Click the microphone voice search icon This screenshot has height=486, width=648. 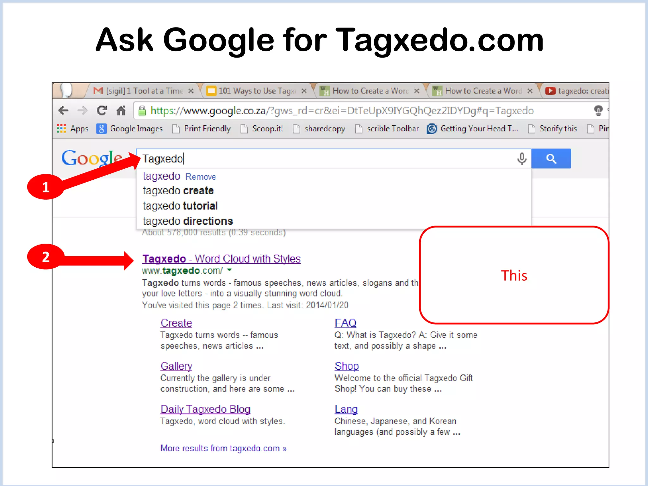click(522, 159)
